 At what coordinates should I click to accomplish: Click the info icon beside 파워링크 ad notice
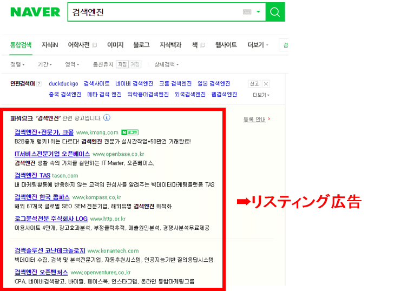pyautogui.click(x=107, y=117)
